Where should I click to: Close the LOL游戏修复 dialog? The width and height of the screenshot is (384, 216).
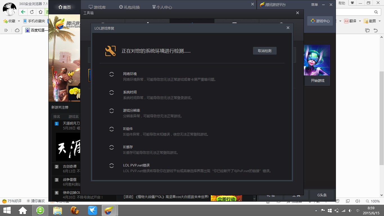click(x=288, y=28)
